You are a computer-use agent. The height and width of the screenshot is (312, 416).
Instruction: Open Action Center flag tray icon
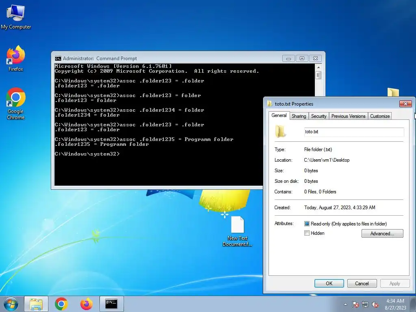point(355,305)
